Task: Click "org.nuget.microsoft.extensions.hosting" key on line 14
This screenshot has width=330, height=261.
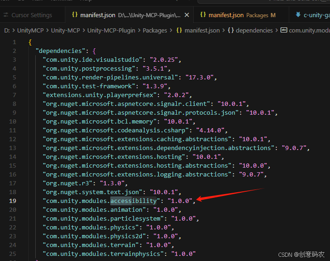Action: tap(114, 157)
